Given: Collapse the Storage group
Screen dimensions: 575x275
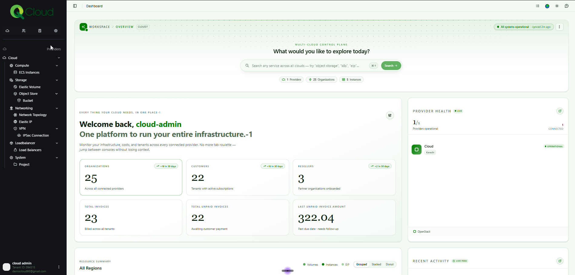Looking at the screenshot, I should [x=57, y=80].
